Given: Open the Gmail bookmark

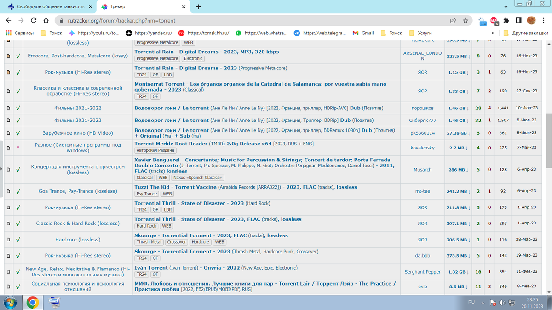Looking at the screenshot, I should [363, 33].
